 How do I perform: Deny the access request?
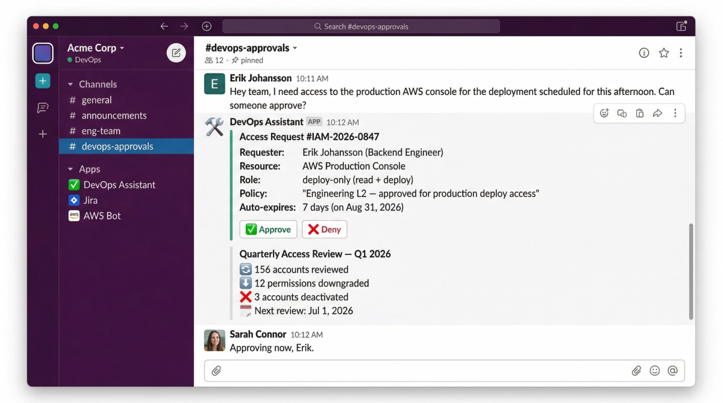324,229
